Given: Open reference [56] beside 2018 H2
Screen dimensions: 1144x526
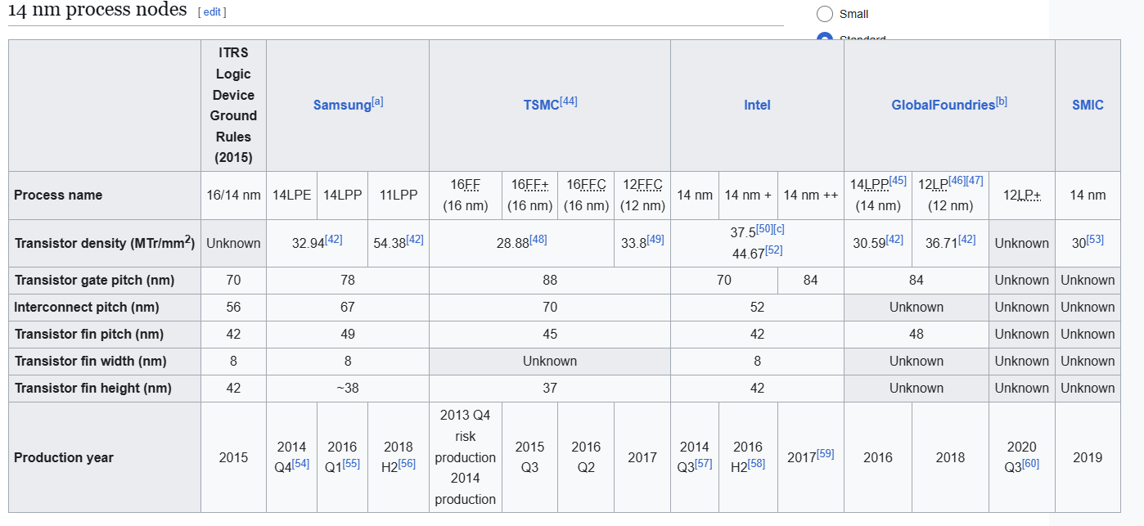Looking at the screenshot, I should (407, 464).
